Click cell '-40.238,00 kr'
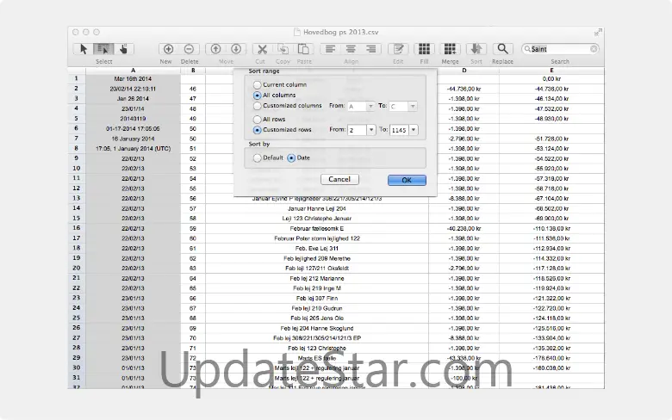The height and width of the screenshot is (420, 672). [464, 229]
